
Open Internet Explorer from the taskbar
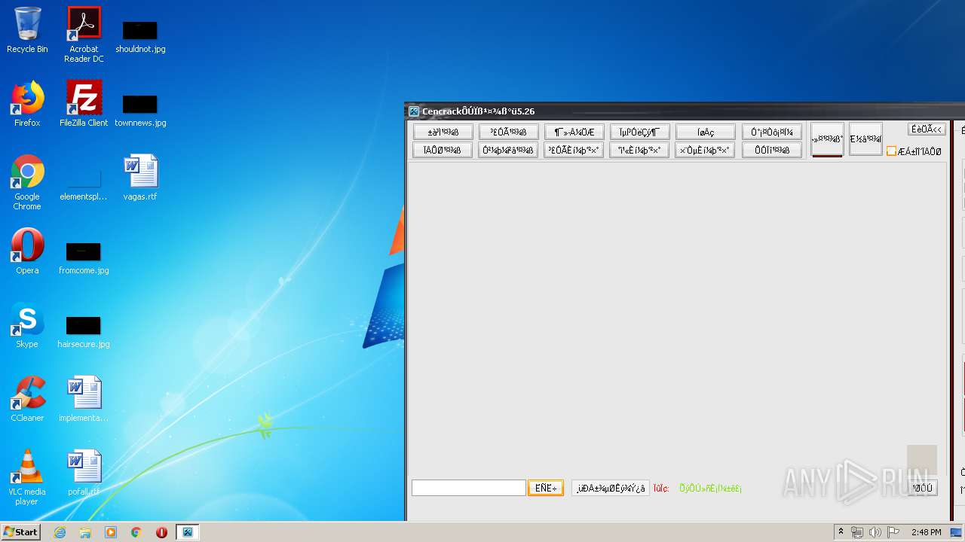point(60,532)
